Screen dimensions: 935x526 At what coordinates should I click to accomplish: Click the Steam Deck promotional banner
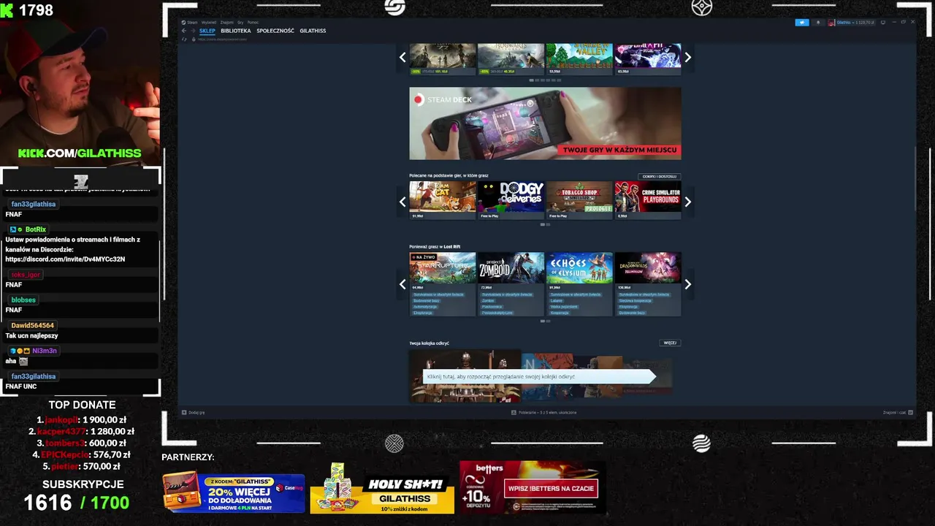[545, 123]
